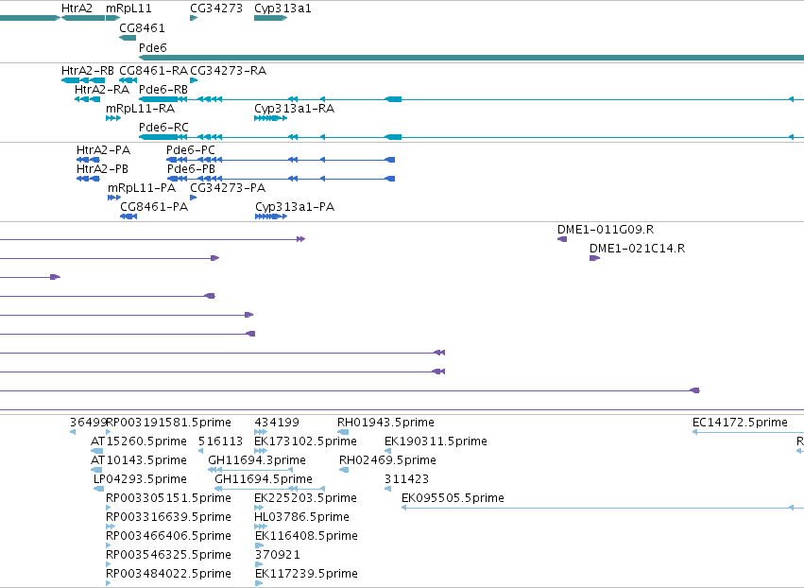Select the Pde6-RB large exon block
804x588 pixels.
point(159,99)
